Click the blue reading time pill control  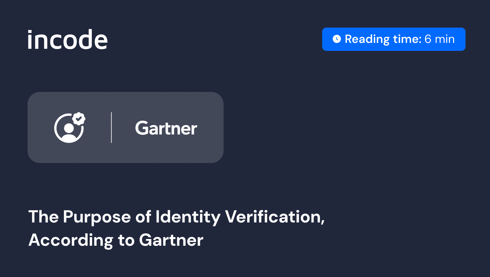(394, 39)
